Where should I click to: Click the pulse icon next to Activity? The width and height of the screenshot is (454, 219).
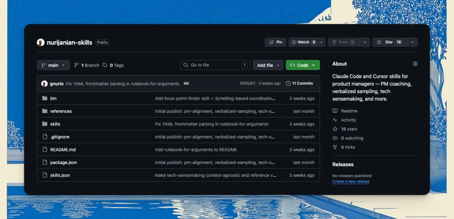click(335, 120)
